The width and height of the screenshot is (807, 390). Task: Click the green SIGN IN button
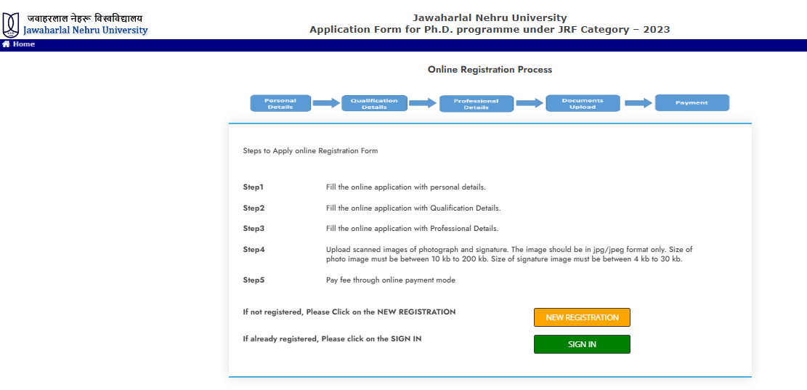(x=582, y=344)
